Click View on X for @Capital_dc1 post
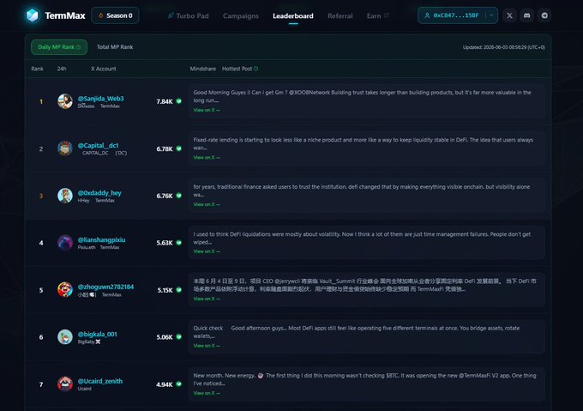583x411 pixels. click(x=207, y=157)
